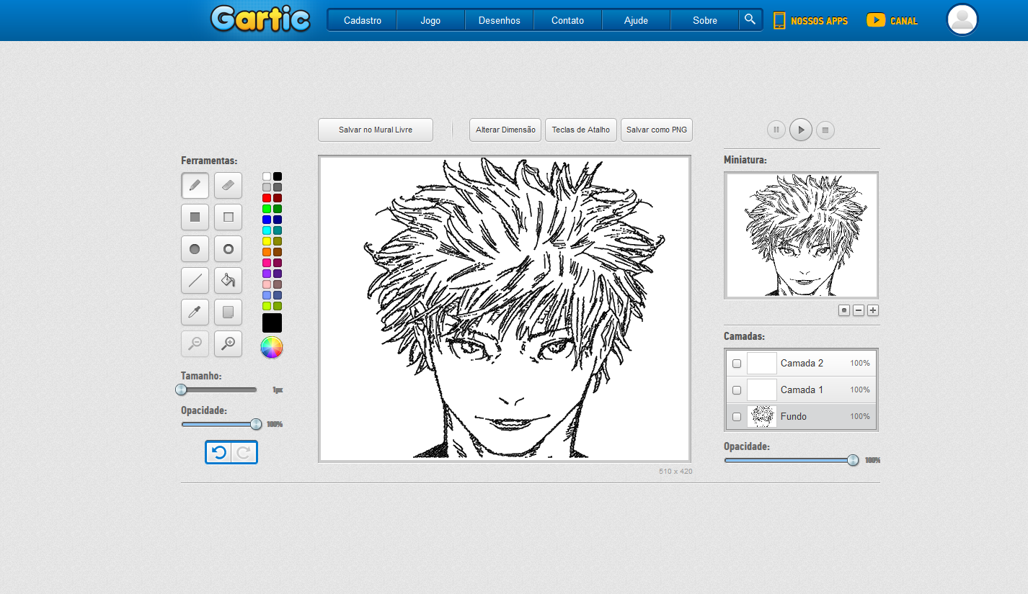Open Teclas de Atalho shortcuts
The image size is (1028, 594).
pos(581,130)
